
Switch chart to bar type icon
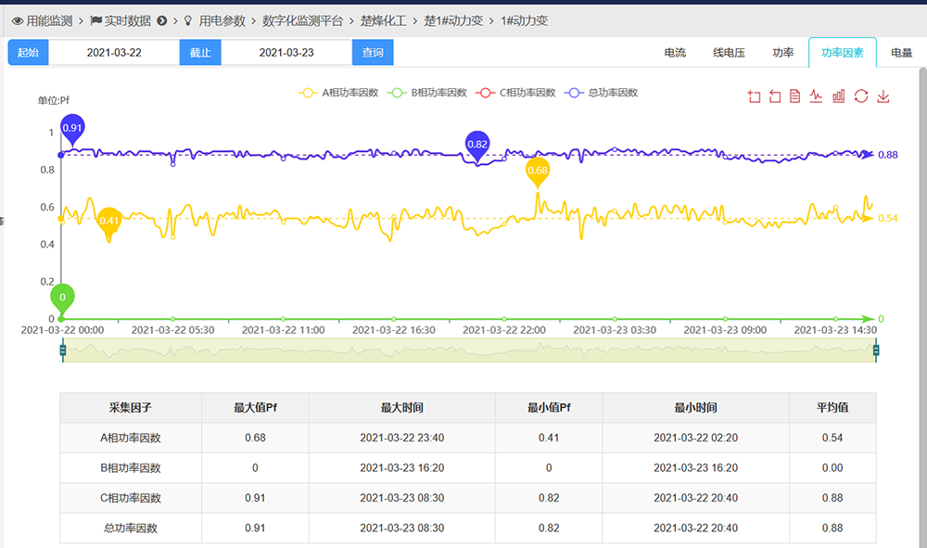coord(839,96)
